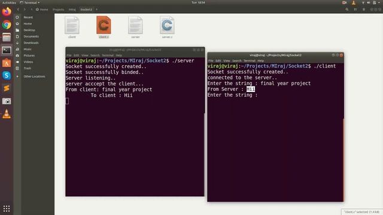Screen dimensions: 383x215
Task: Open Search menu in client terminal
Action: point(237,61)
